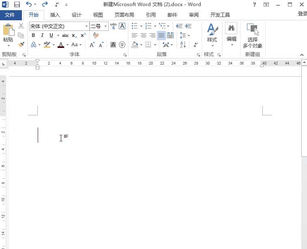Click the 登录 sign-in link

tap(302, 14)
